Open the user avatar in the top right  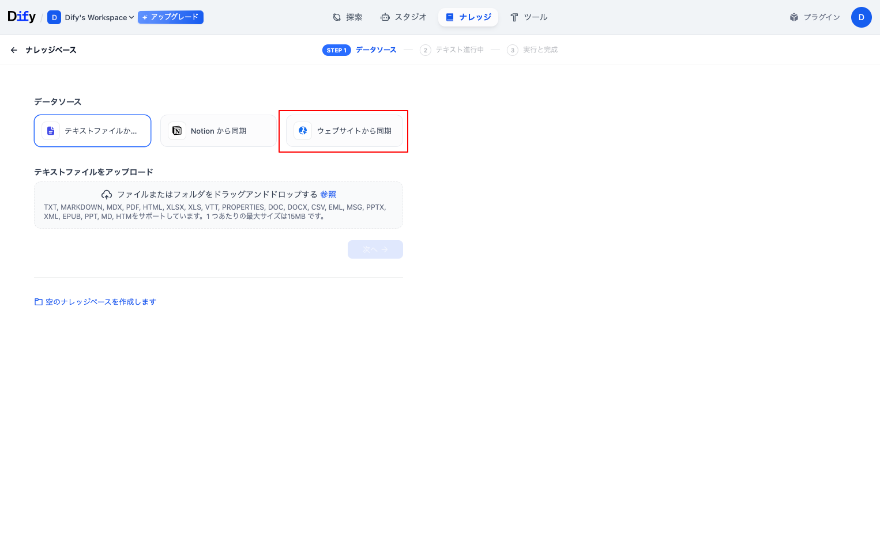(861, 17)
